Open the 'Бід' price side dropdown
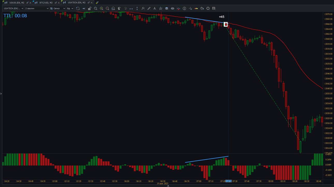Screen dimensions: 334x187 pyautogui.click(x=70, y=9)
